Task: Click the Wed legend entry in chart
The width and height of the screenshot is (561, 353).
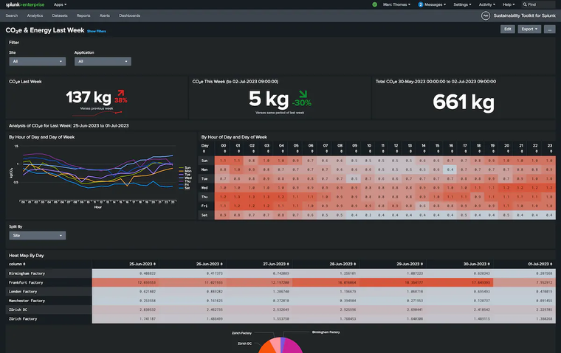Action: tap(185, 178)
